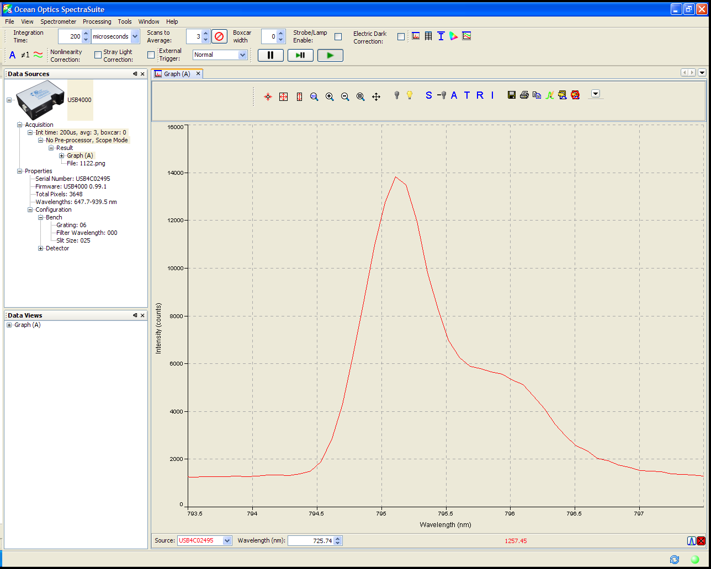This screenshot has height=569, width=711.
Task: Click the strip chart icon in top toolbar
Action: click(x=466, y=36)
